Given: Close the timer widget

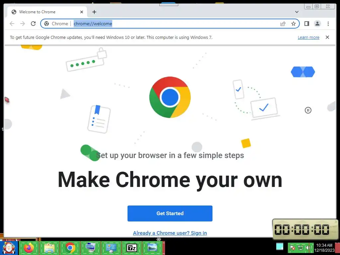Looking at the screenshot, I should 336,221.
